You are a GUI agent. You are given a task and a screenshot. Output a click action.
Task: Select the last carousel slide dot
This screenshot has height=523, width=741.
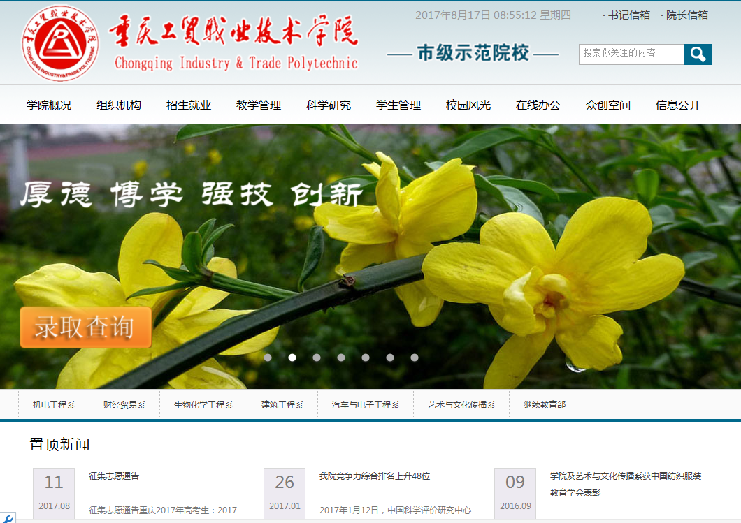pos(415,358)
